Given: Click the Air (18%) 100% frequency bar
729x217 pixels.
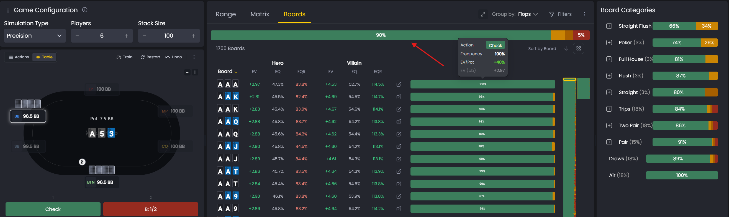Looking at the screenshot, I should pyautogui.click(x=682, y=175).
